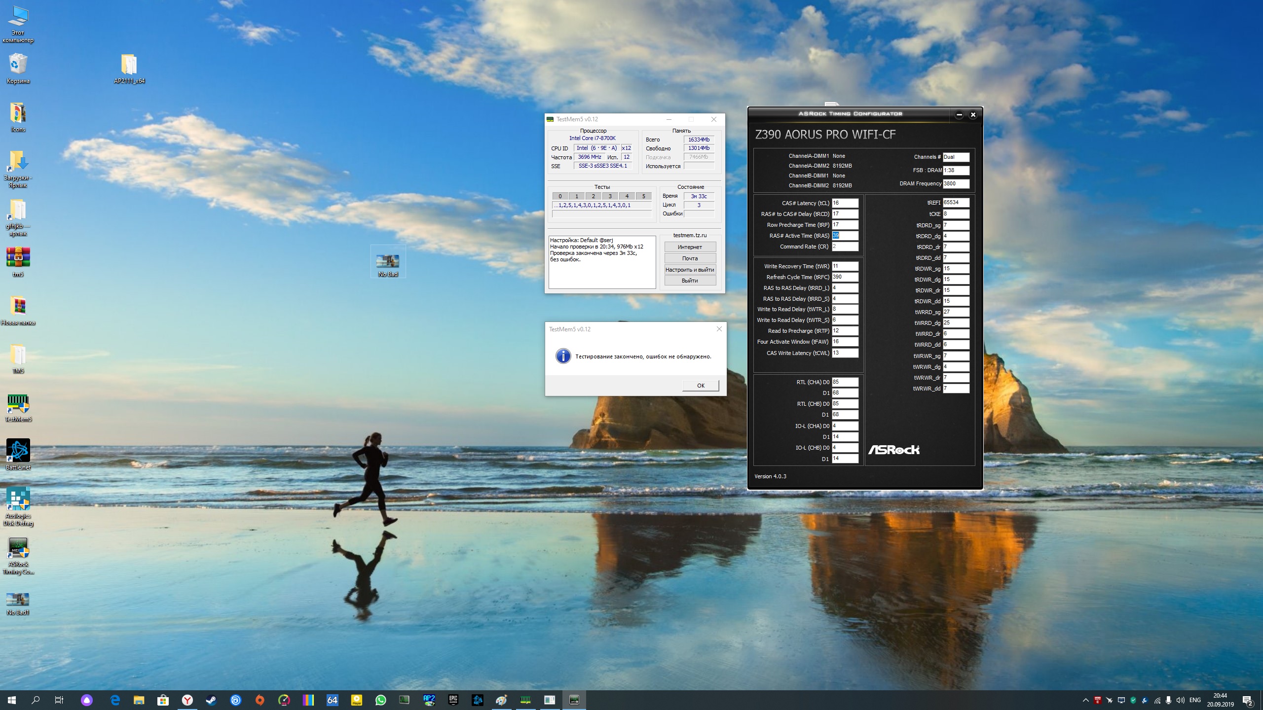Click the Refresh Cycle Time (tRFC) field
This screenshot has height=710, width=1263.
(x=845, y=277)
